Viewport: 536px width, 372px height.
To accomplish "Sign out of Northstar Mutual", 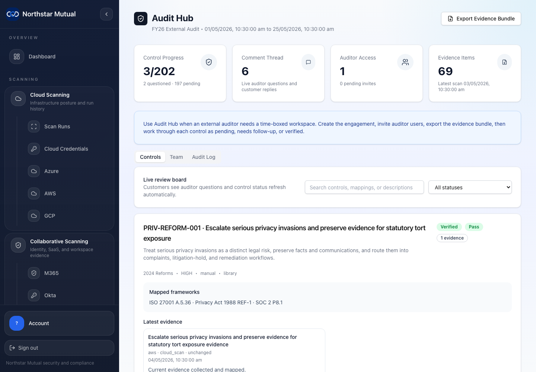I will (x=59, y=348).
